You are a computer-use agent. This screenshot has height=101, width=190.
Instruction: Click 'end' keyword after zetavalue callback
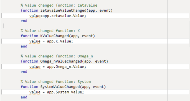[x=24, y=21]
